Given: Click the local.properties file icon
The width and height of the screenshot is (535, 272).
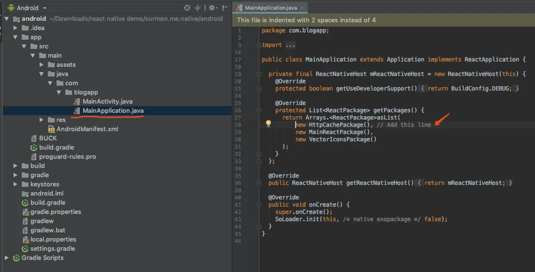Looking at the screenshot, I should click(x=25, y=240).
